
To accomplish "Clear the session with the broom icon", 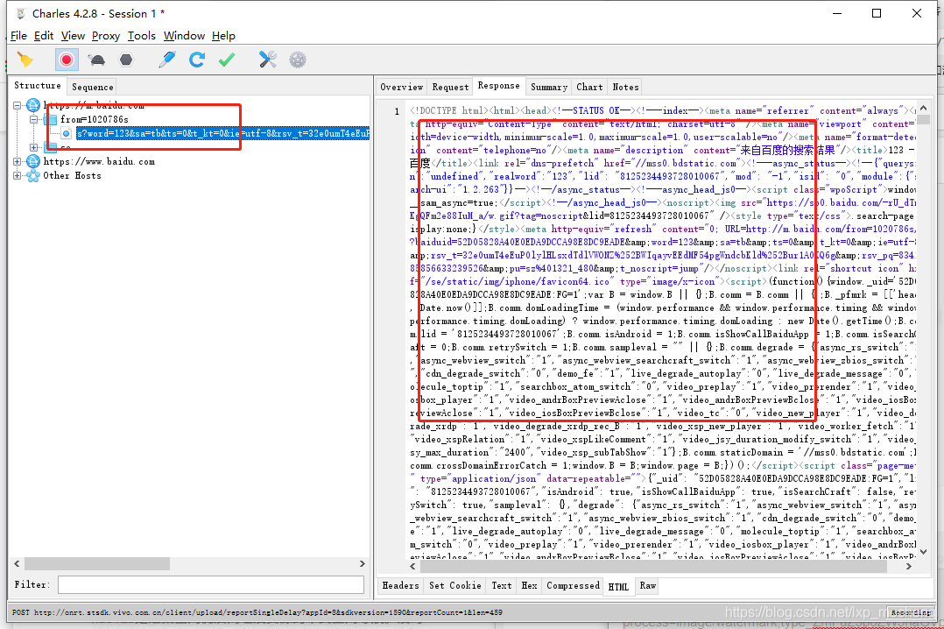I will point(25,60).
